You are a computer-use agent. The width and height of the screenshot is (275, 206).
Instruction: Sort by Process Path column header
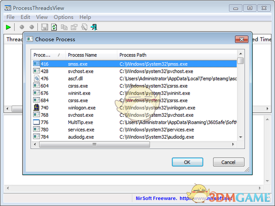(x=177, y=55)
